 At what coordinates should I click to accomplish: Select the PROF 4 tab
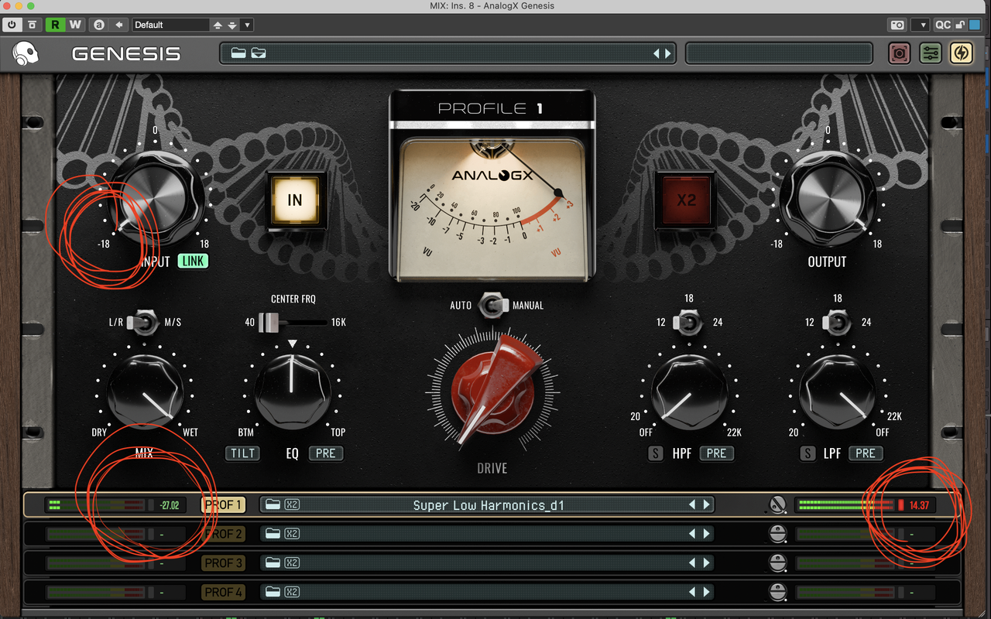pyautogui.click(x=223, y=592)
